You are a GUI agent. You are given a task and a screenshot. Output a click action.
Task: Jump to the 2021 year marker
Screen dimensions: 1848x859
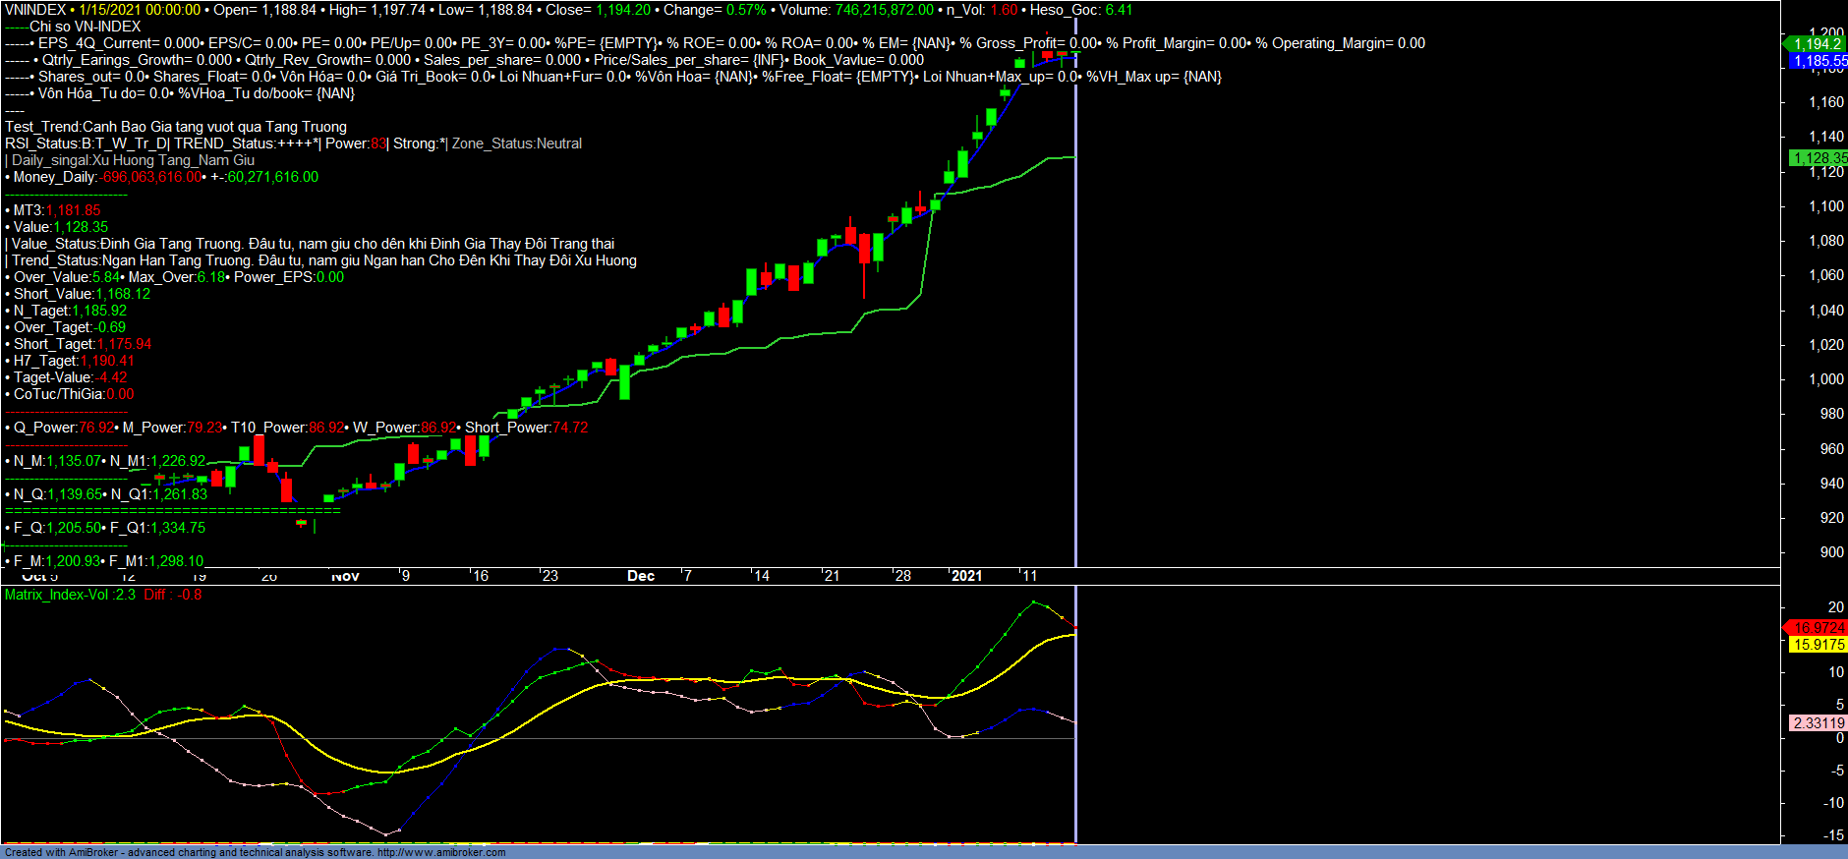(x=966, y=576)
